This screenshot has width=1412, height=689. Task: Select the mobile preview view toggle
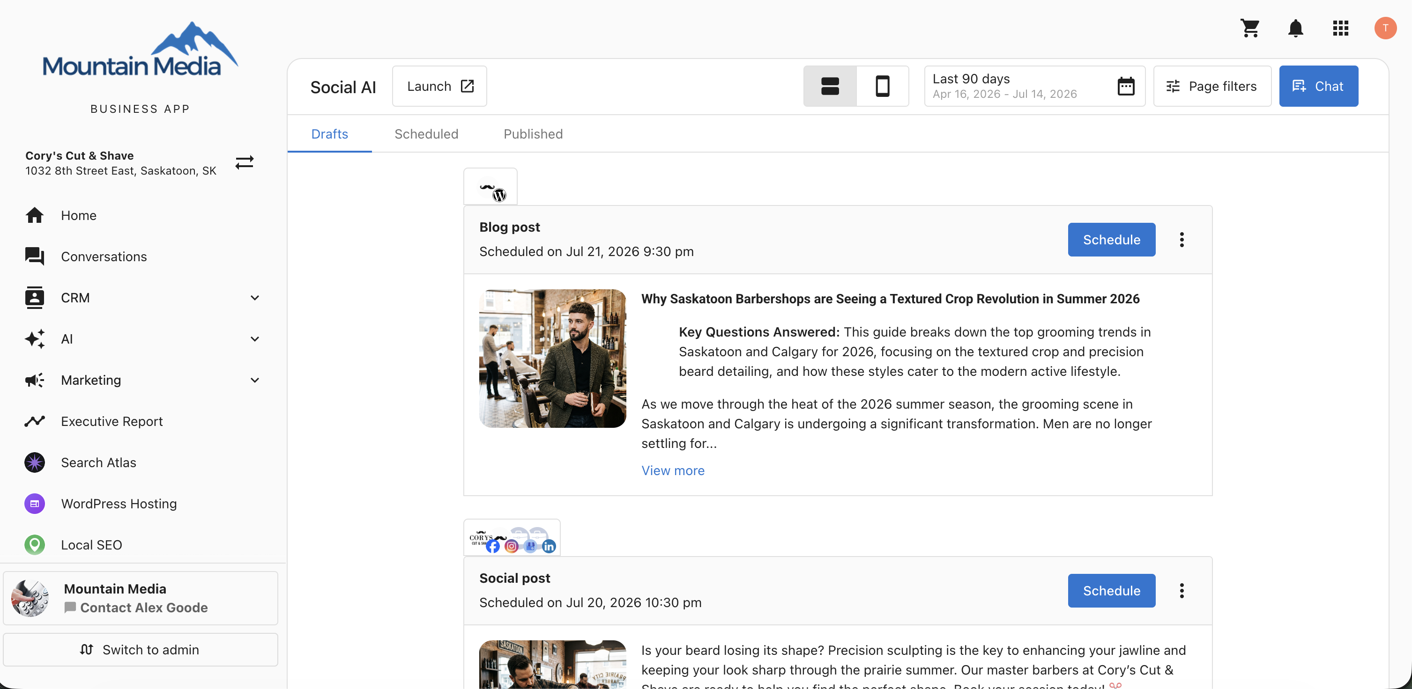click(882, 86)
